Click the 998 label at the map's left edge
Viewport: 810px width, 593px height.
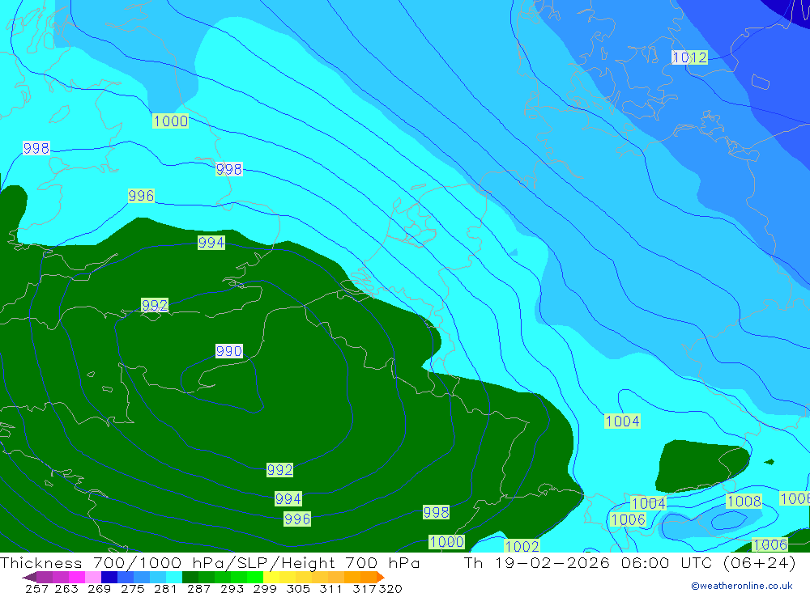coord(36,149)
